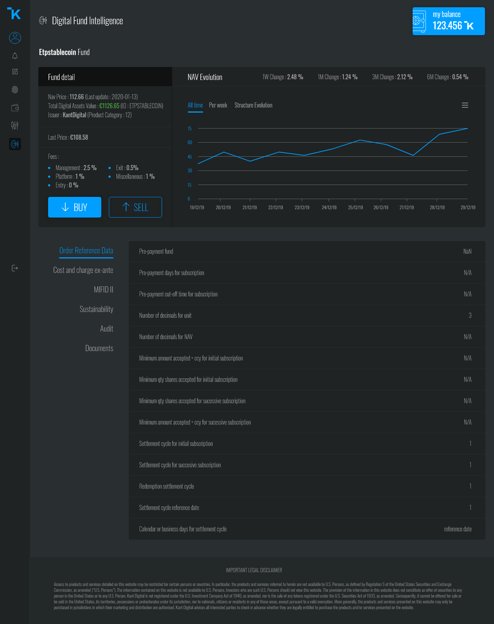The width and height of the screenshot is (494, 624).
Task: Click Minimum amount accepted + ccy for initial subscription row
Action: tap(307, 358)
